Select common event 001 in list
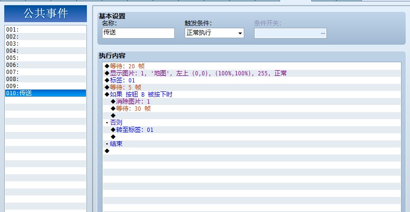The width and height of the screenshot is (410, 212). [45, 30]
